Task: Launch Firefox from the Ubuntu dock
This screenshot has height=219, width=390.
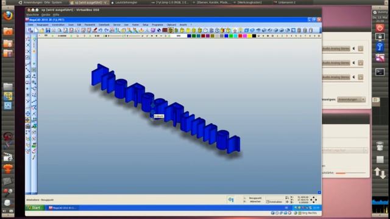Action: point(8,16)
